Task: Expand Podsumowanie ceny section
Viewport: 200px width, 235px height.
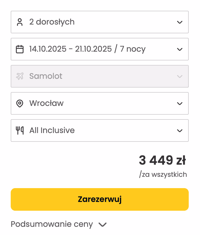Action: pos(102,224)
